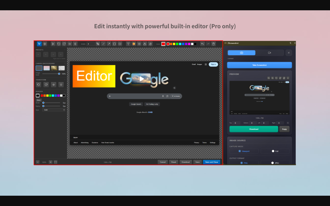
Task: Click the trash icon to clear the canvas
Action: (213, 44)
